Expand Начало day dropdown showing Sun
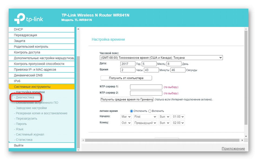257x160 pixels. click(x=164, y=117)
